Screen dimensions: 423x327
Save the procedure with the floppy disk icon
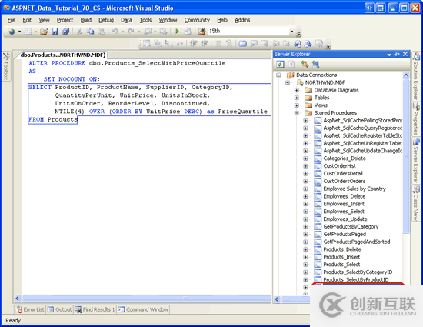pos(55,32)
